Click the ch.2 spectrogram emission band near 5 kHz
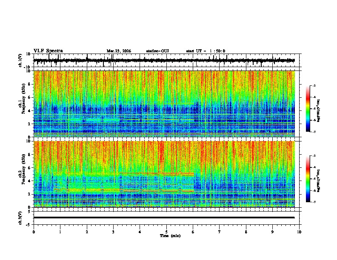The image size is (337, 260). [157, 174]
